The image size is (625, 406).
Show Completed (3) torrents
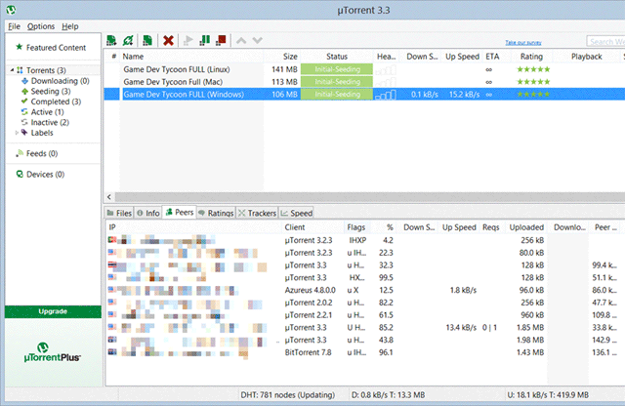click(x=51, y=101)
